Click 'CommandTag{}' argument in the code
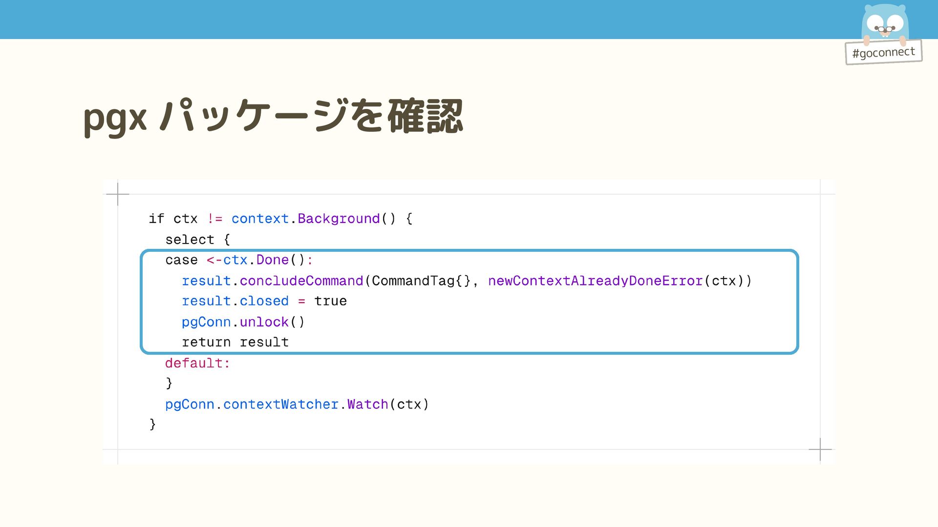The image size is (938, 527). click(421, 281)
